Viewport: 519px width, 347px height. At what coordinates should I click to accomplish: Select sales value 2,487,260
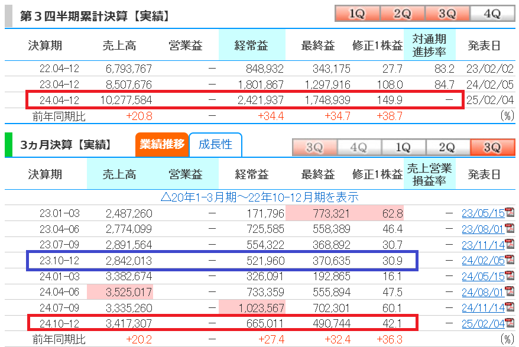pos(129,213)
